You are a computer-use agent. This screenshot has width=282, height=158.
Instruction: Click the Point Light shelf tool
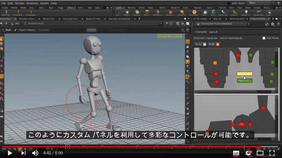(127, 13)
